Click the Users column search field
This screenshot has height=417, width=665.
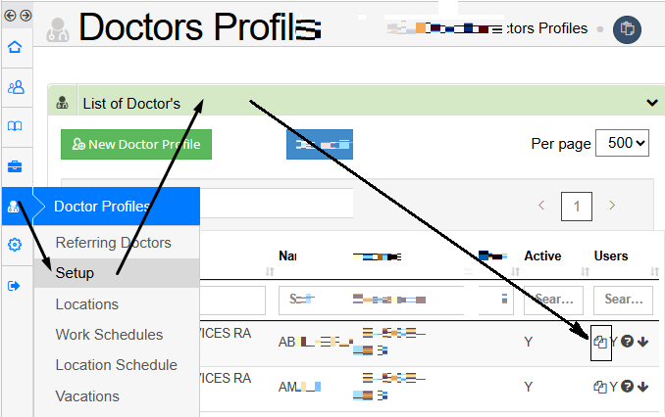tap(623, 300)
